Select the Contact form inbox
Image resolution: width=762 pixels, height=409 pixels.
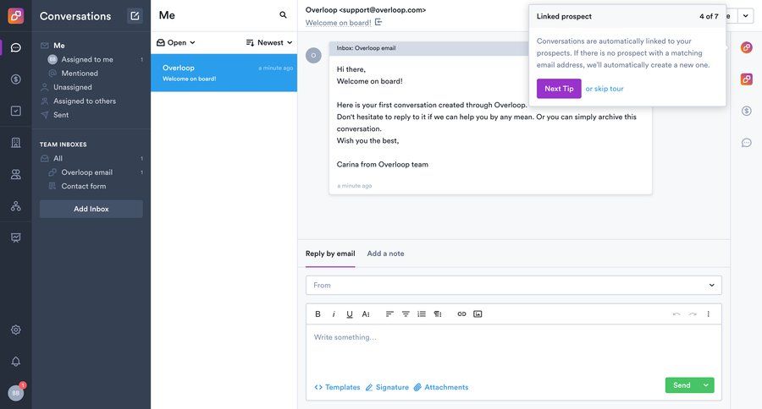pos(83,186)
